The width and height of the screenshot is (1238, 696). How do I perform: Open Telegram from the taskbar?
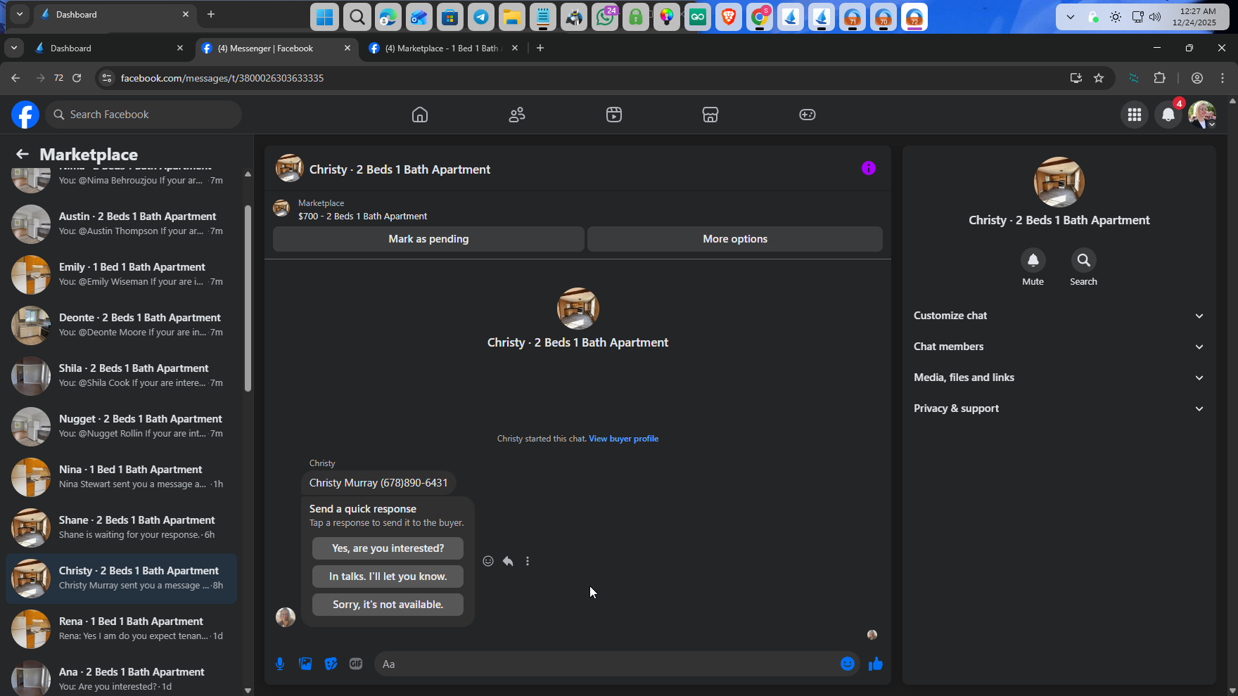coord(481,17)
